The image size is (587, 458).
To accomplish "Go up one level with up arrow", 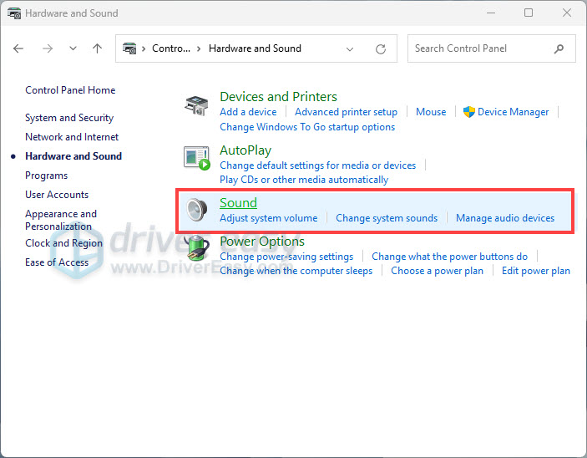I will point(98,48).
